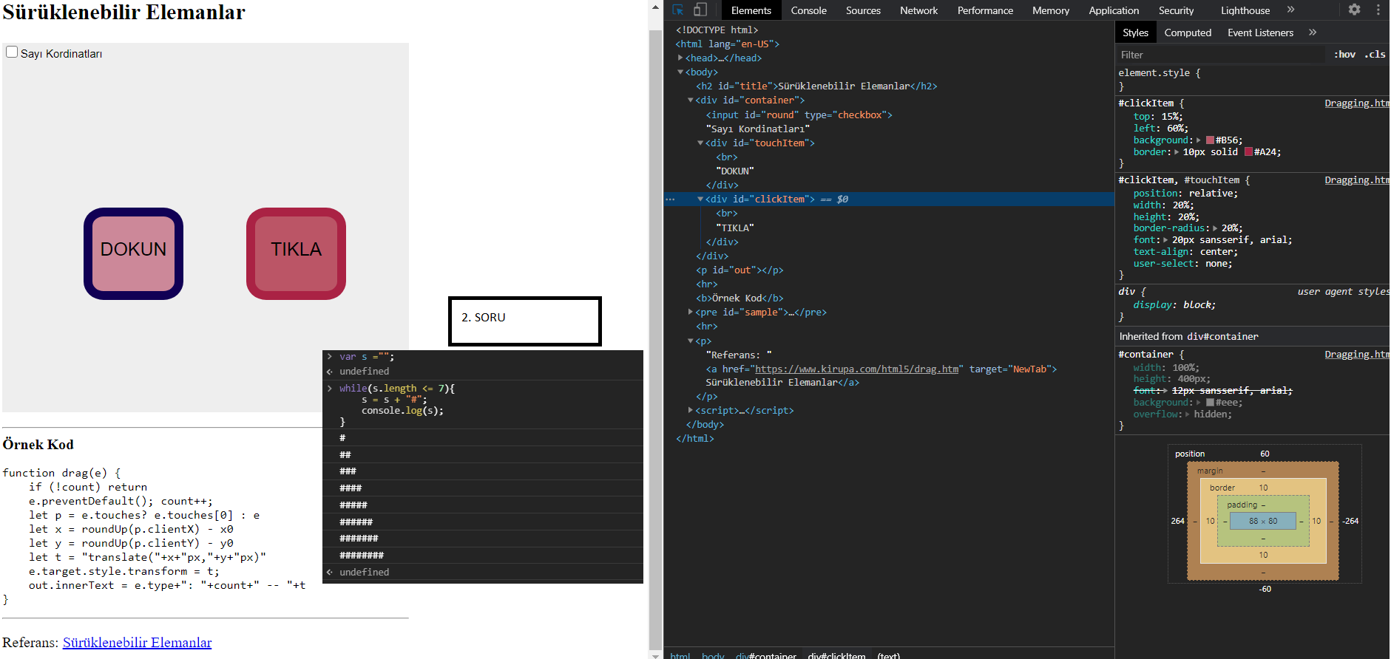Expand the head element node
The width and height of the screenshot is (1391, 659).
tap(680, 58)
